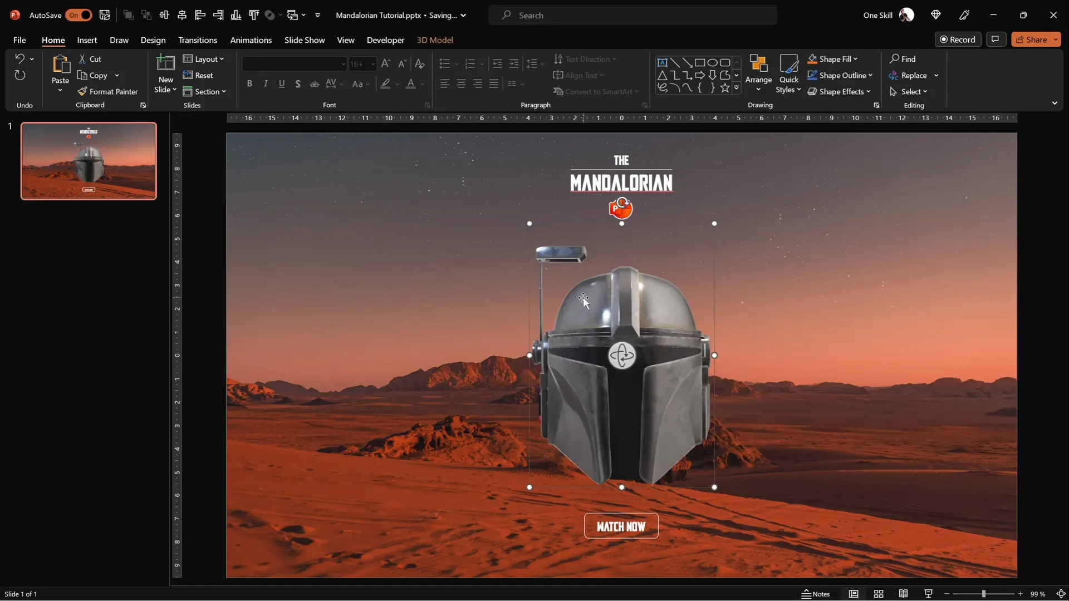Open the Comments pane icon

pyautogui.click(x=996, y=40)
